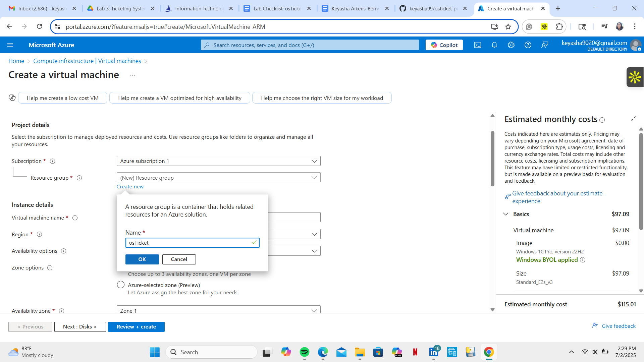The height and width of the screenshot is (362, 644).
Task: Click the Copilot suggestions icon left of prompts
Action: pos(12,98)
